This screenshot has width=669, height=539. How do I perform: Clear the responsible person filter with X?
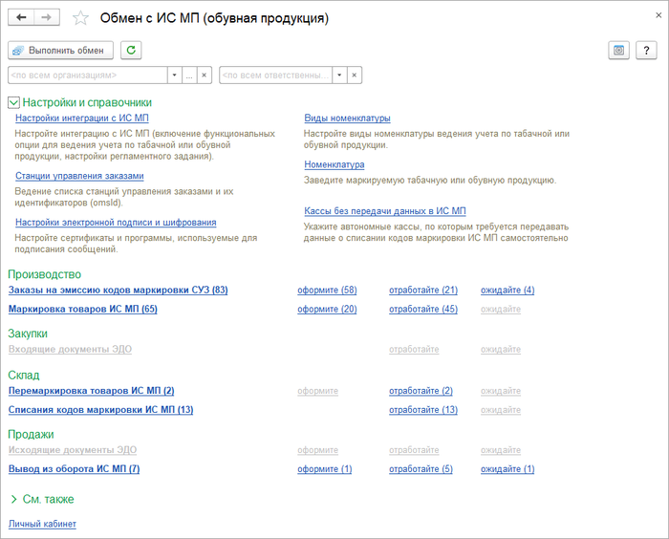(354, 75)
